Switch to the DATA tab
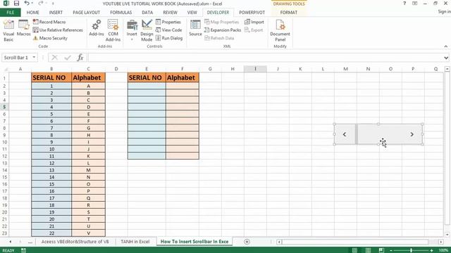 (x=147, y=13)
